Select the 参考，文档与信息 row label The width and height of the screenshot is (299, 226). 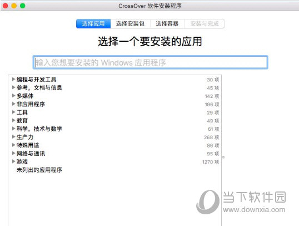click(39, 87)
